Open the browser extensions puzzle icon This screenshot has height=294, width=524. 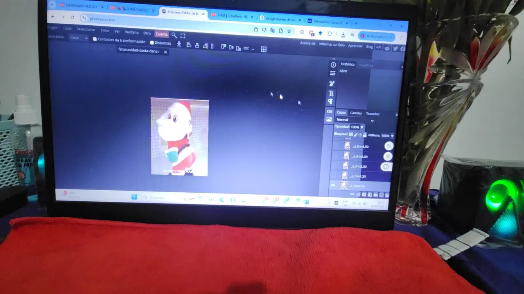[329, 33]
